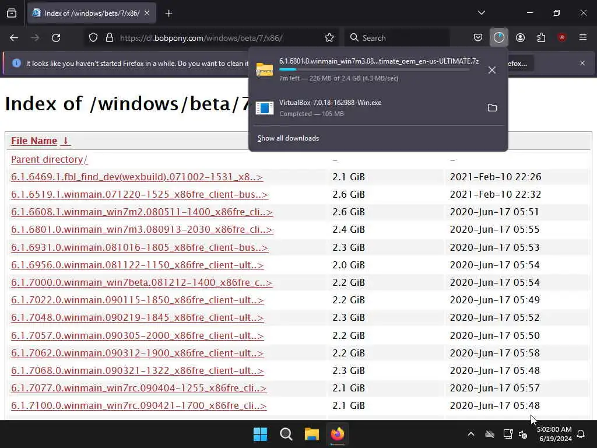Download 6.1.7077.0 win7rc build
597x448 pixels.
coord(139,388)
